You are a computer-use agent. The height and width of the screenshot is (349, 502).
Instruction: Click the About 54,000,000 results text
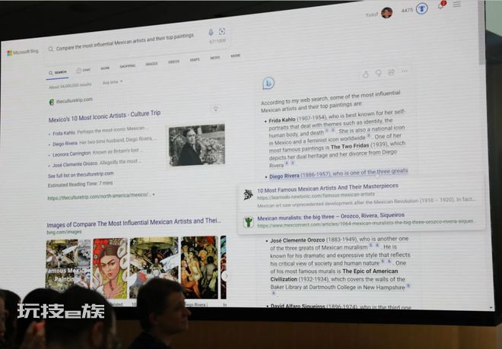[70, 85]
